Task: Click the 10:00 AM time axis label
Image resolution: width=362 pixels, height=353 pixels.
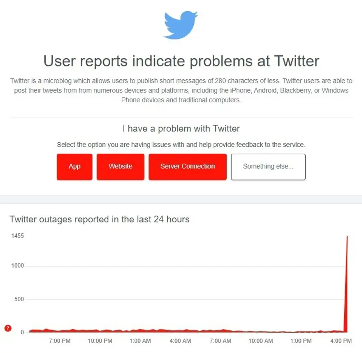Action: (x=261, y=341)
